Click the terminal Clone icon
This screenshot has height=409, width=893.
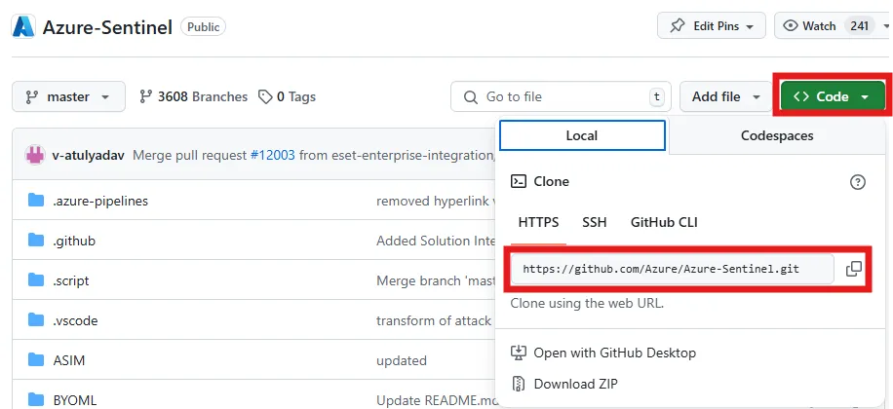coord(519,181)
